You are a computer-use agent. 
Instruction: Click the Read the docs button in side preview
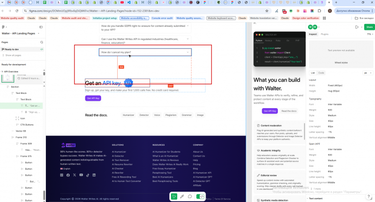pos(289,111)
